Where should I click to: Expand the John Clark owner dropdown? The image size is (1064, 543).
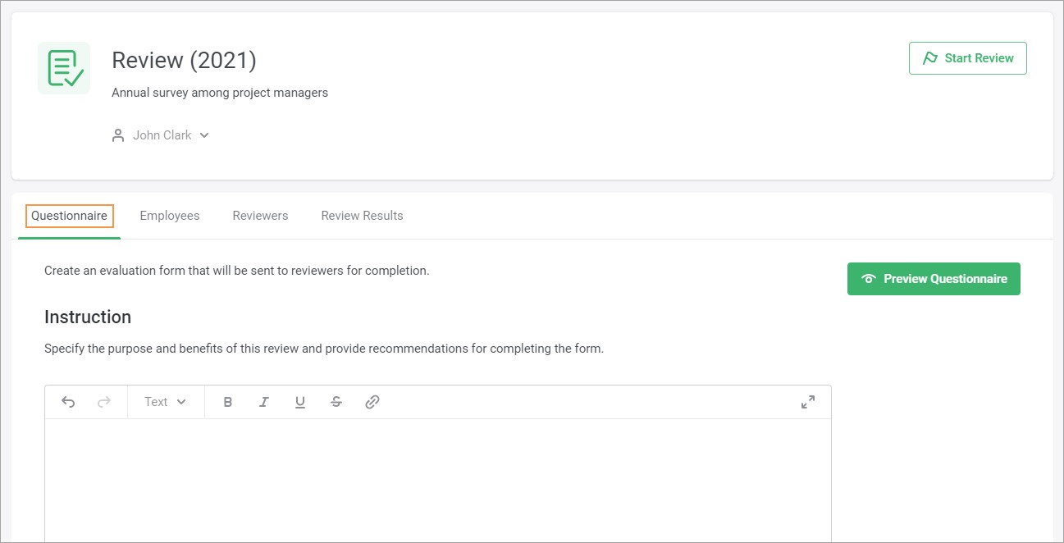pos(204,135)
